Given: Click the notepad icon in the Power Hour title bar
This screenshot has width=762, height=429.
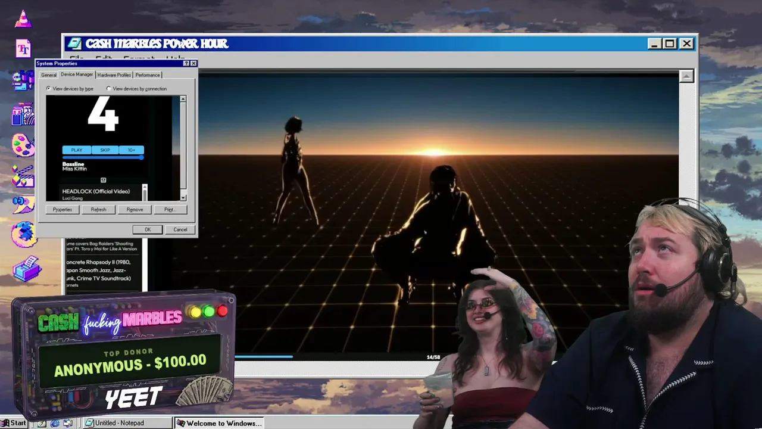Looking at the screenshot, I should [x=74, y=43].
